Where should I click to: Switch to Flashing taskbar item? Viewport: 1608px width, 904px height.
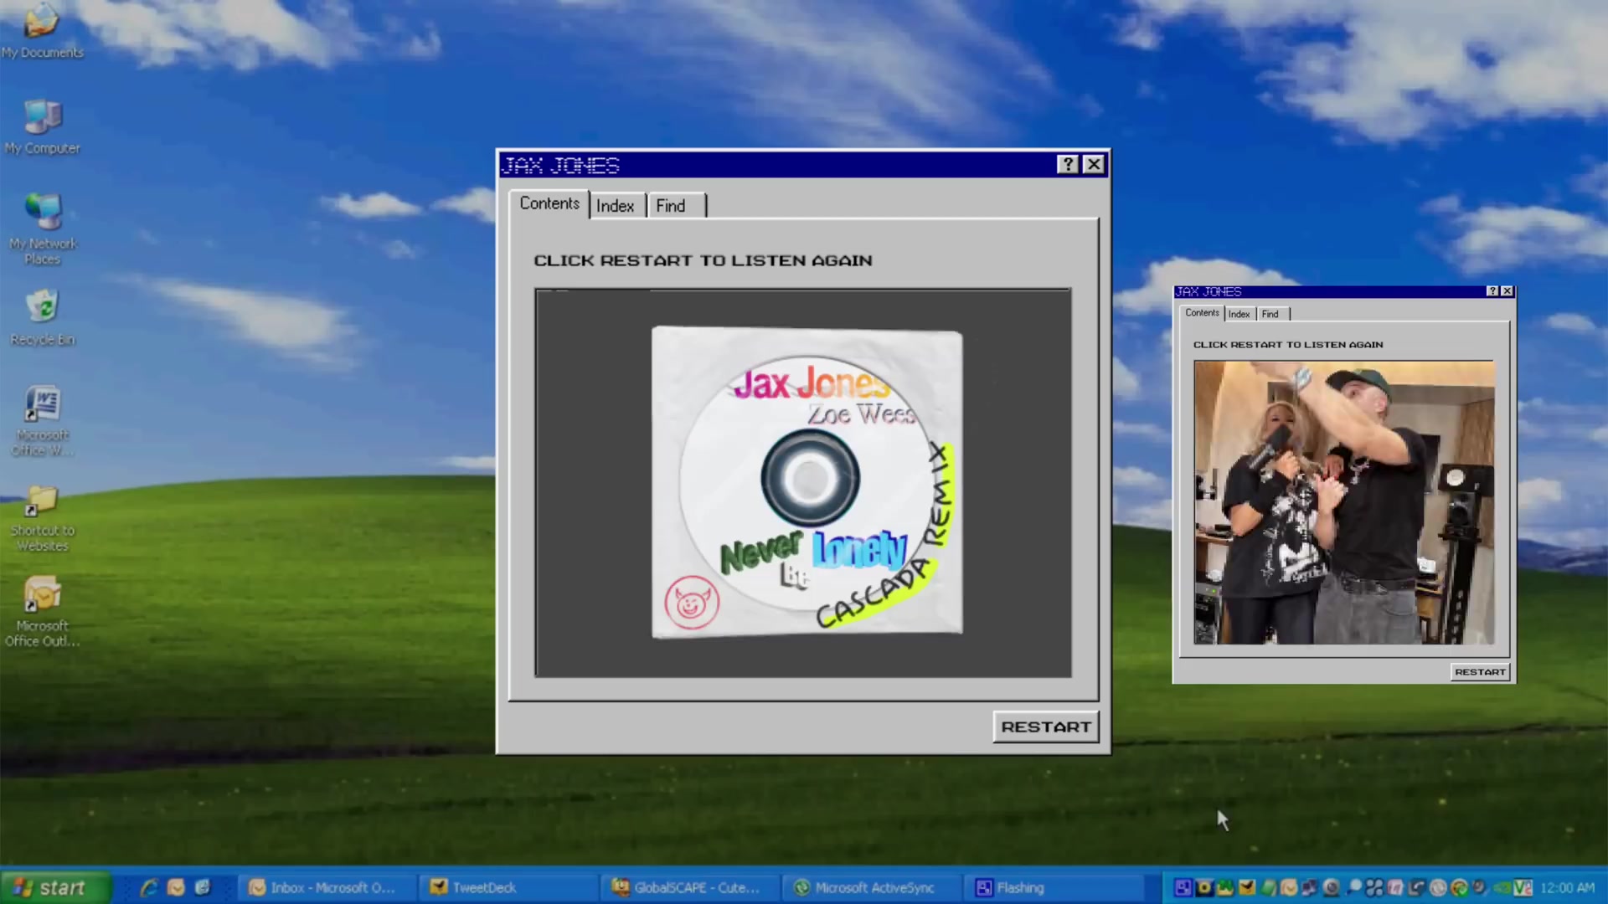[1054, 887]
